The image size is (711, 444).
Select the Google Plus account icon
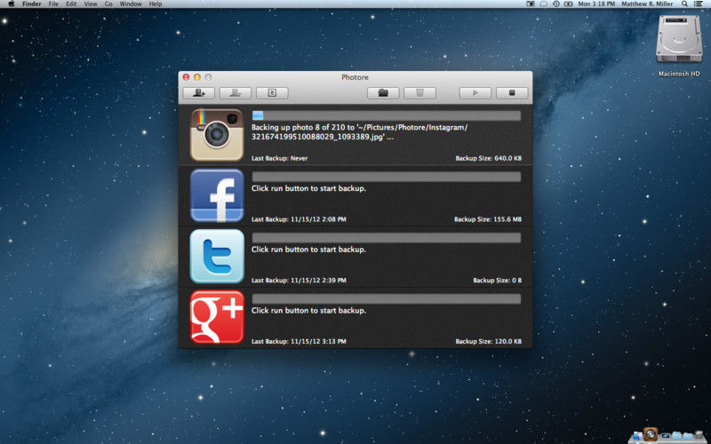(217, 316)
